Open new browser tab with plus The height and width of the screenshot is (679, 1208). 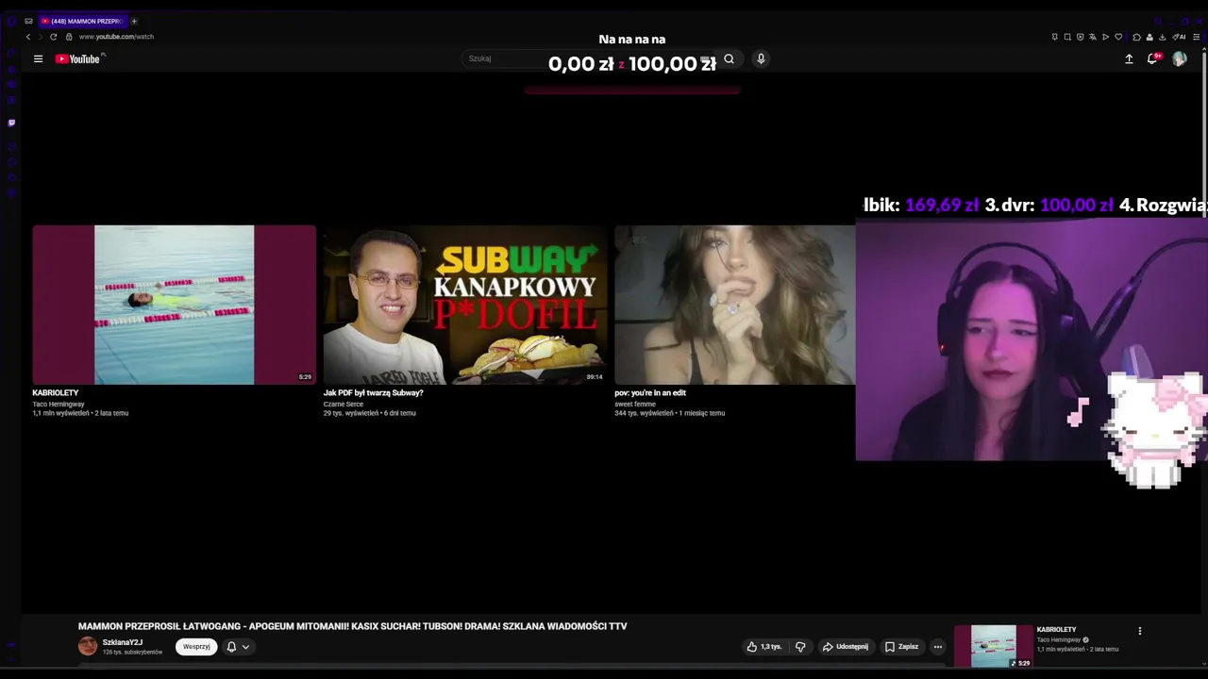[134, 21]
